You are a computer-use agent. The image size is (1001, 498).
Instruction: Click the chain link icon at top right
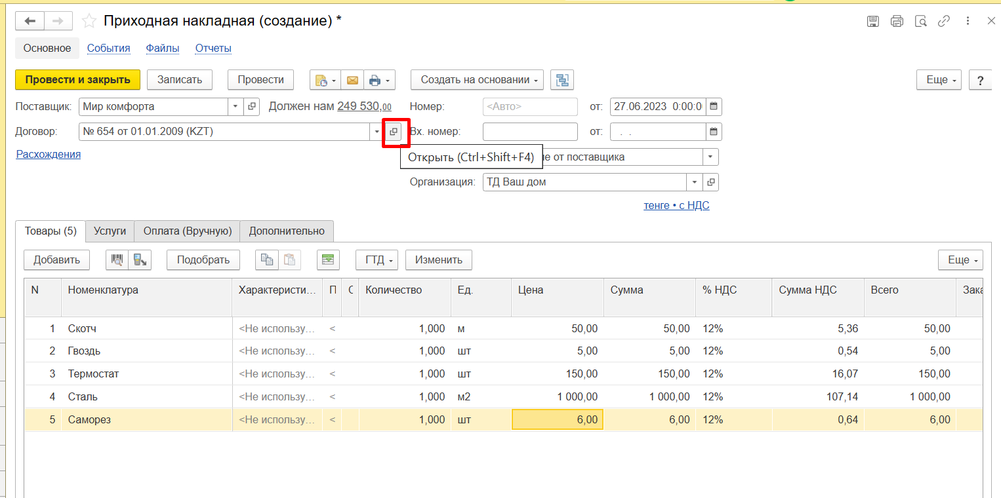pyautogui.click(x=944, y=21)
